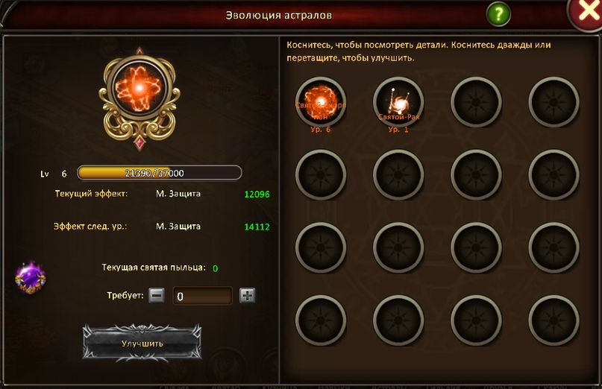Decrease dust amount with the minus button
Screen dimensions: 602x389
157,296
